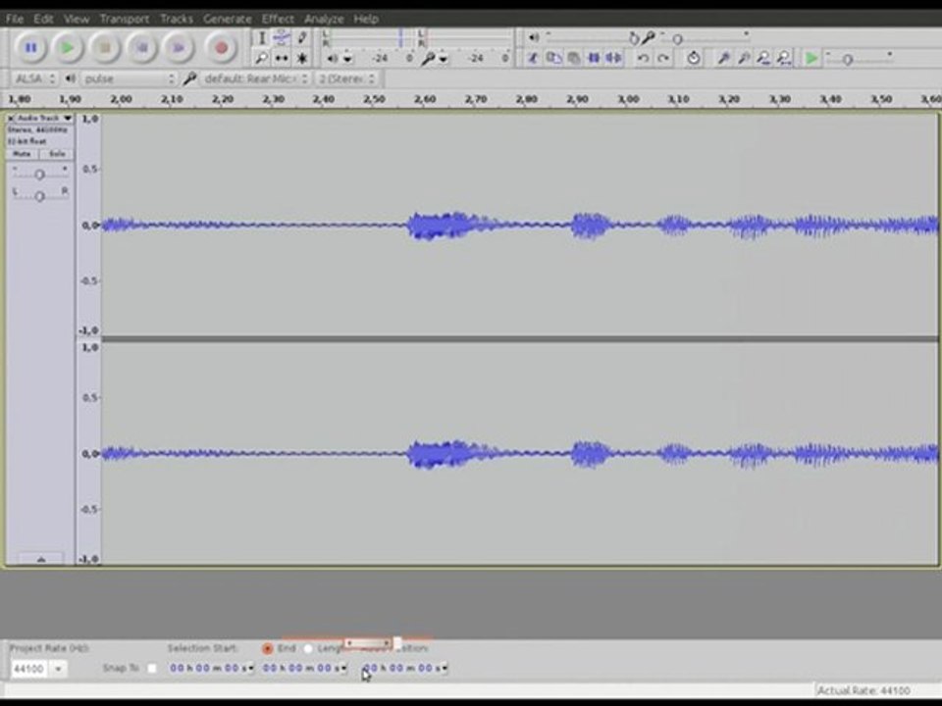Select the Multi-tool (asterisk) mode
This screenshot has height=706, width=942.
301,58
